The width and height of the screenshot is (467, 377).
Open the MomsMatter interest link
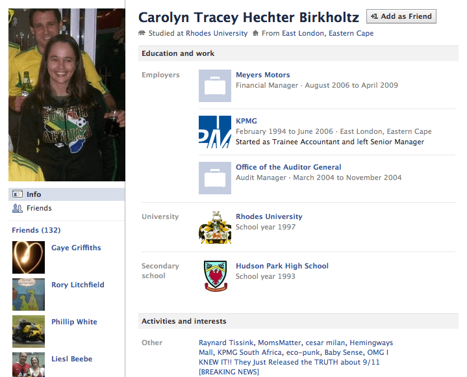point(279,343)
